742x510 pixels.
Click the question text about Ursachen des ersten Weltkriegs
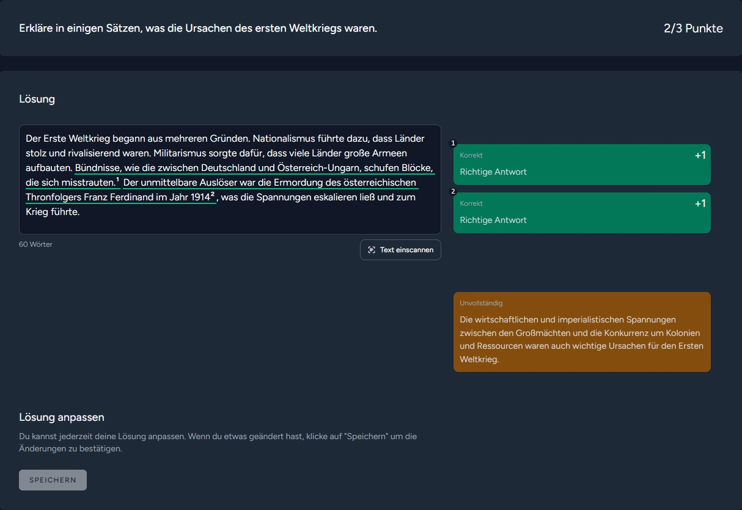(198, 29)
